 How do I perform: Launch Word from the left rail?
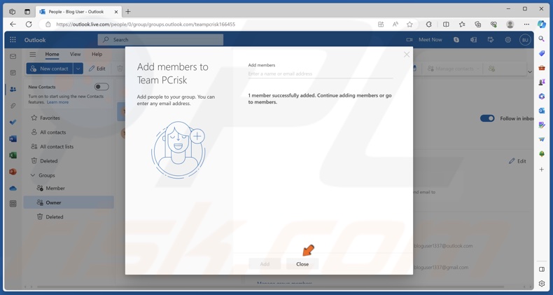coord(13,139)
